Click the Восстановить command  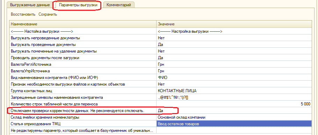(23, 14)
